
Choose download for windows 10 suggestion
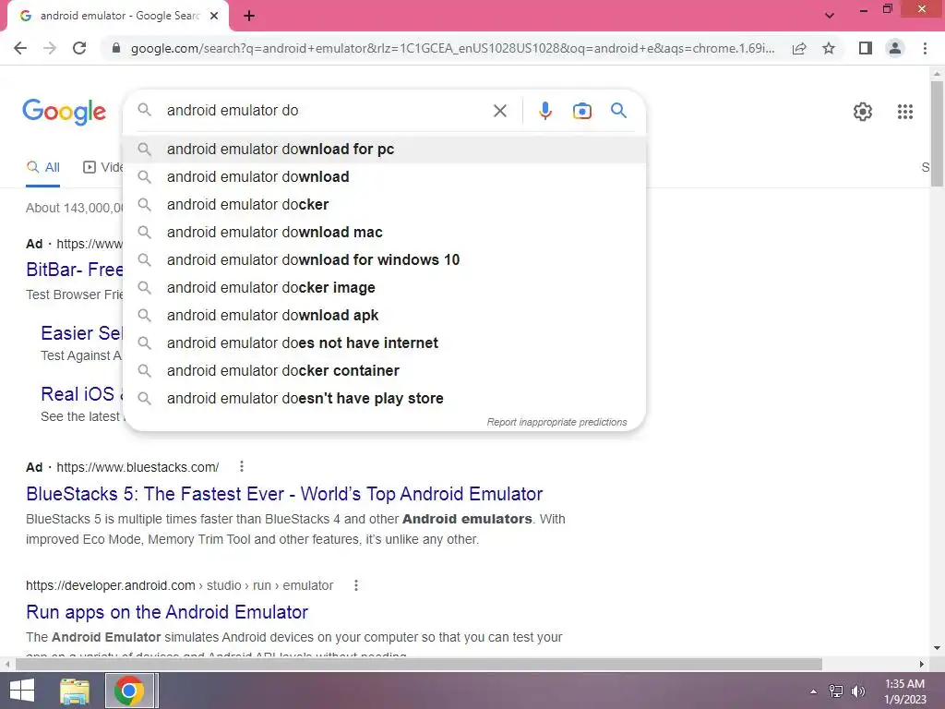[x=385, y=259]
